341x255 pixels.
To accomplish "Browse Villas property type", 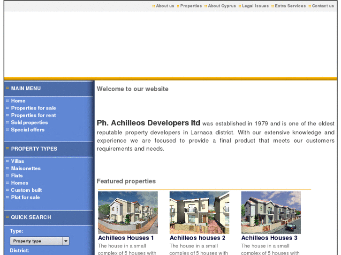I will (17, 161).
